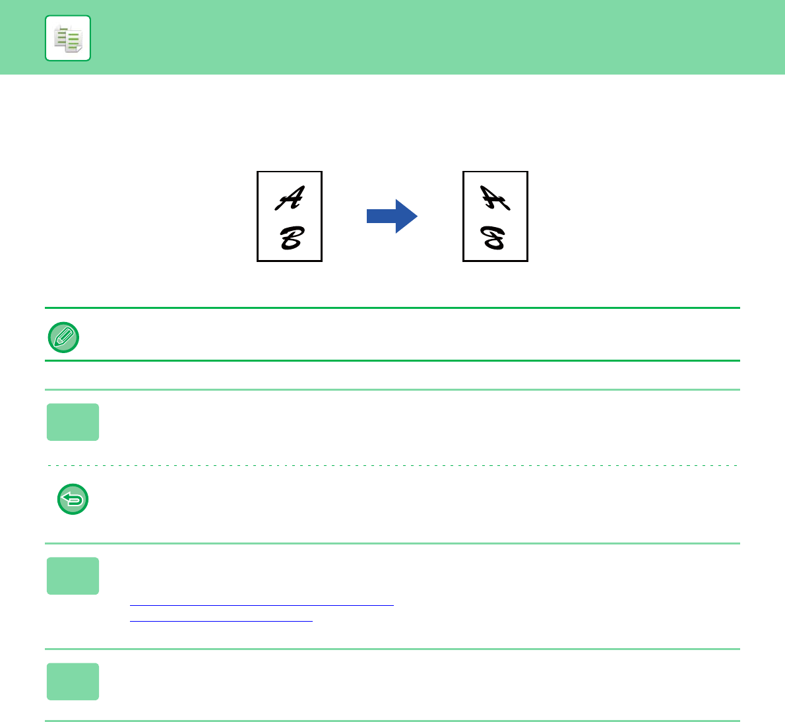This screenshot has height=722, width=785.
Task: Click the letter A on original page
Action: pyautogui.click(x=290, y=197)
